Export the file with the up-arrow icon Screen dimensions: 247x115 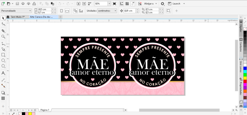click(x=84, y=3)
